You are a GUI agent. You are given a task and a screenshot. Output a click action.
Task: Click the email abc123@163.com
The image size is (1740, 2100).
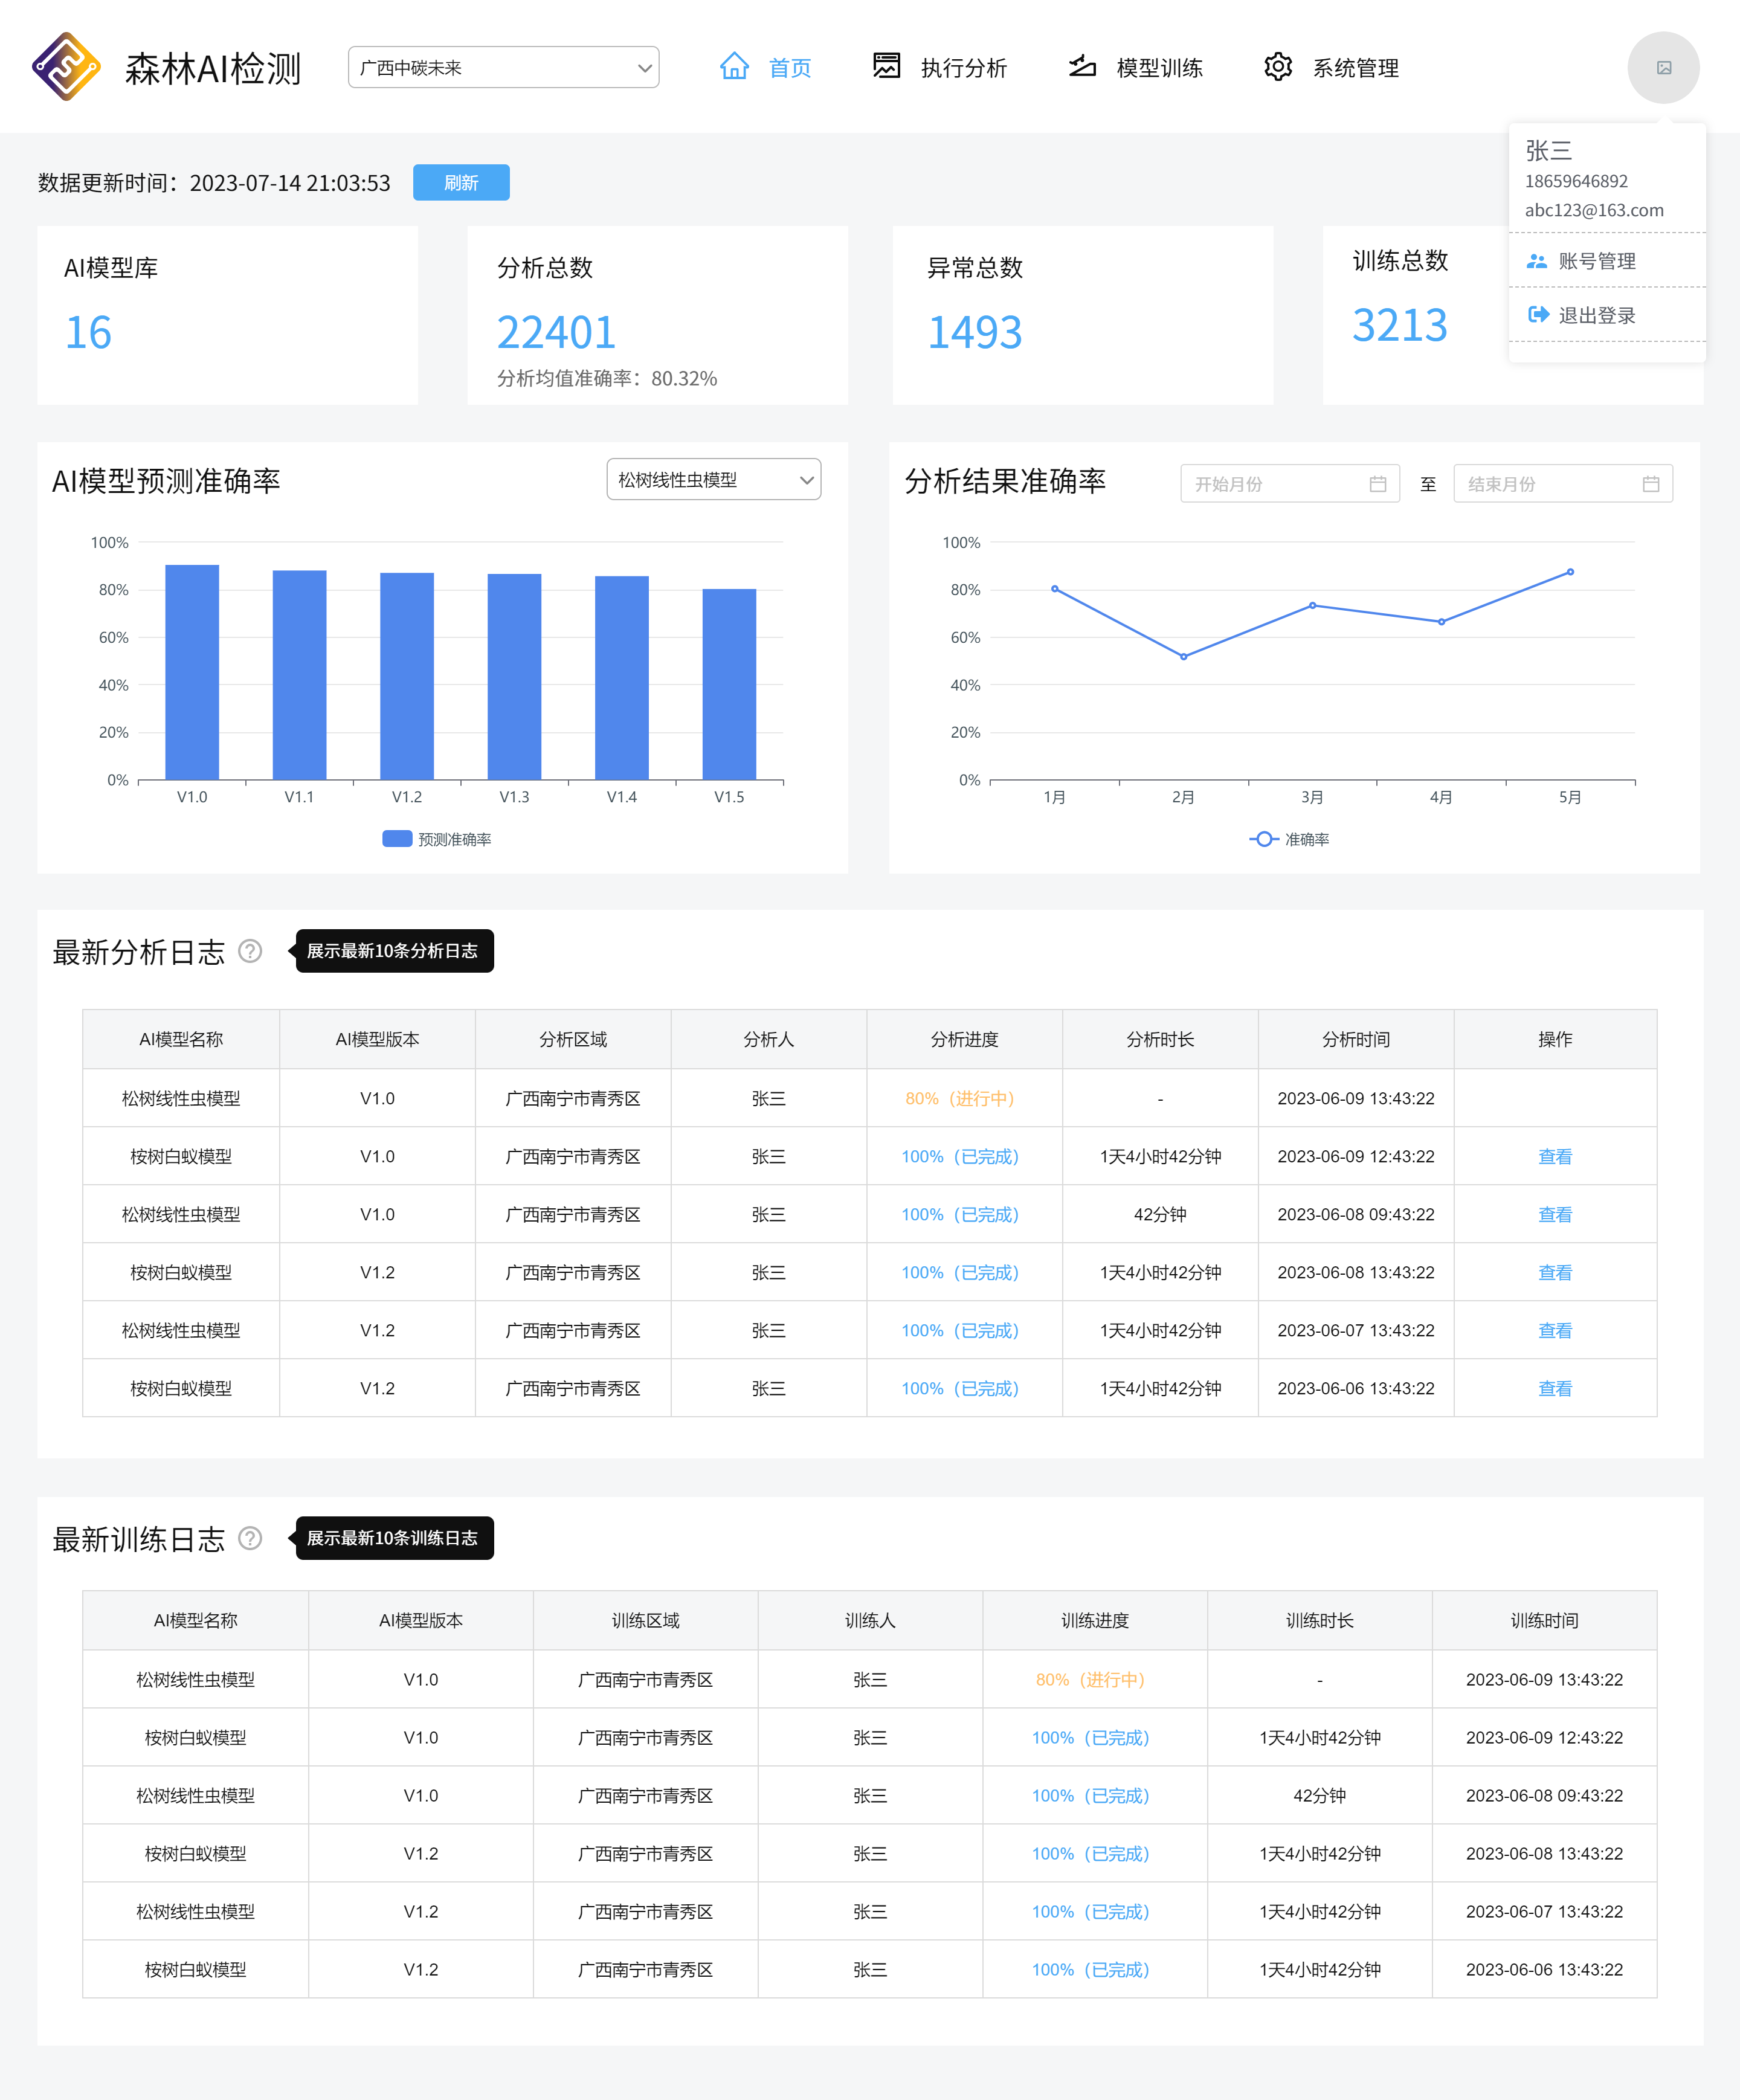coord(1594,210)
